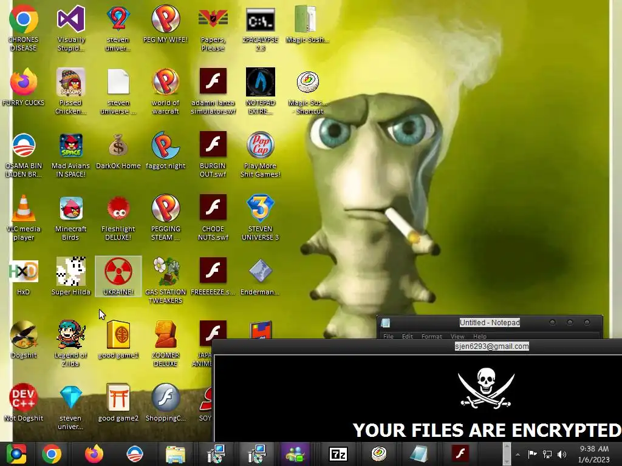The width and height of the screenshot is (622, 466).
Task: Switch to Chrome on the taskbar
Action: click(x=52, y=454)
